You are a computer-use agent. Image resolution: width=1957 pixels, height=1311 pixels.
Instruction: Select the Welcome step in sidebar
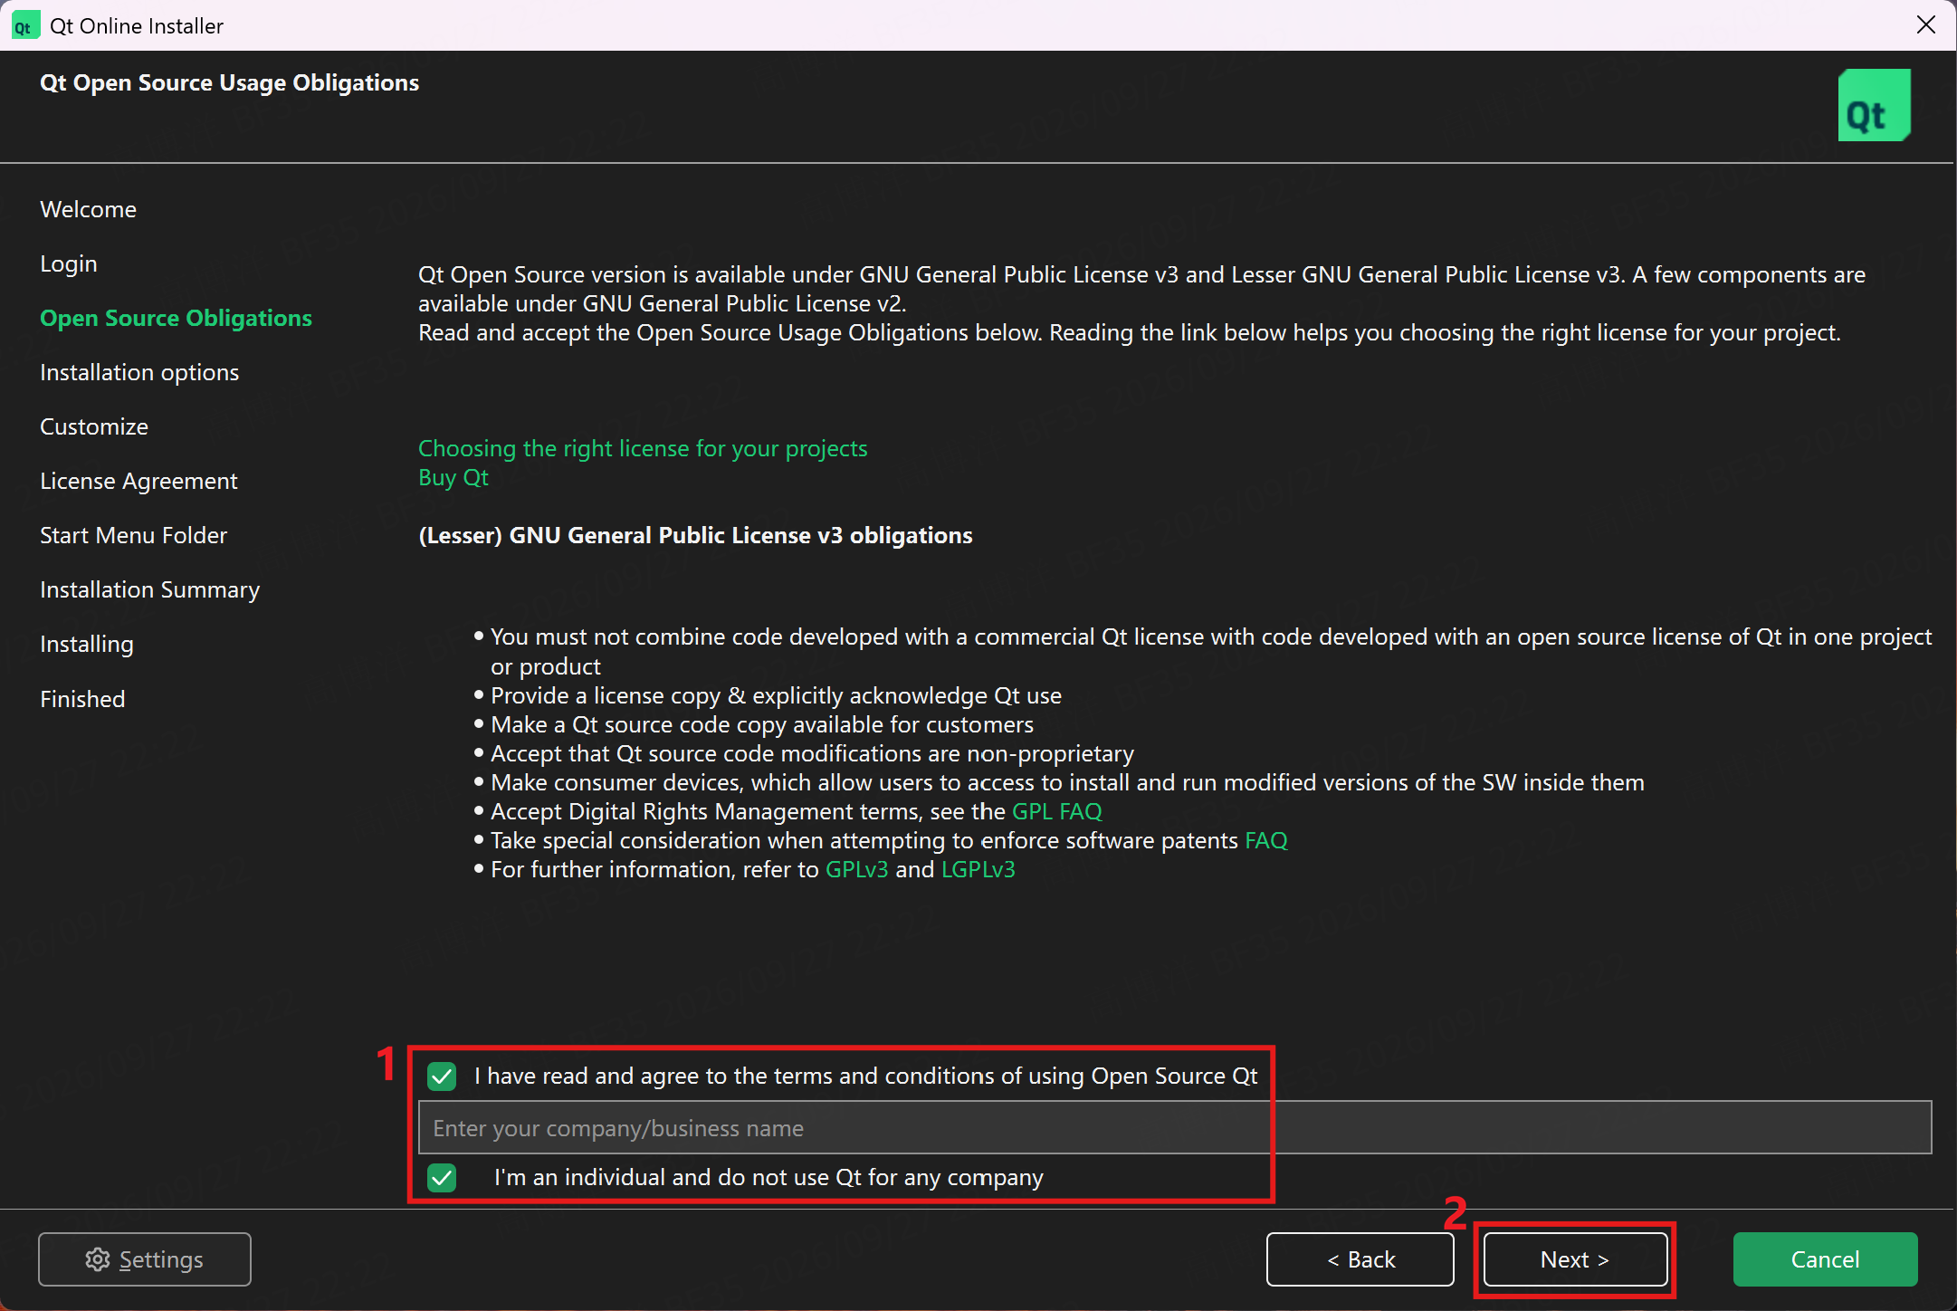tap(88, 209)
